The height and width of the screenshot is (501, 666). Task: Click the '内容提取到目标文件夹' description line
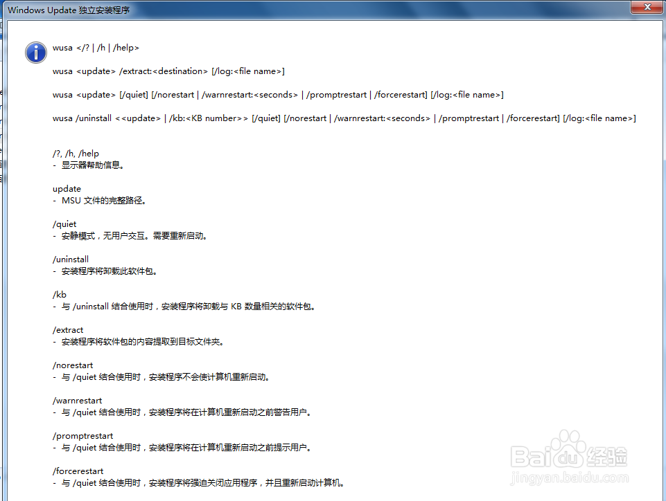(139, 341)
